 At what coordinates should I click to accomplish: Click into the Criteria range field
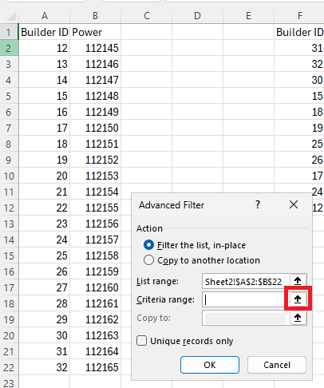(245, 299)
